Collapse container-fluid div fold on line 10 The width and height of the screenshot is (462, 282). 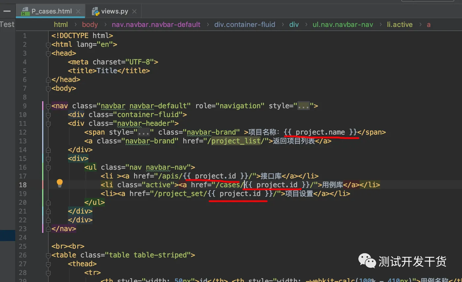[x=48, y=115]
